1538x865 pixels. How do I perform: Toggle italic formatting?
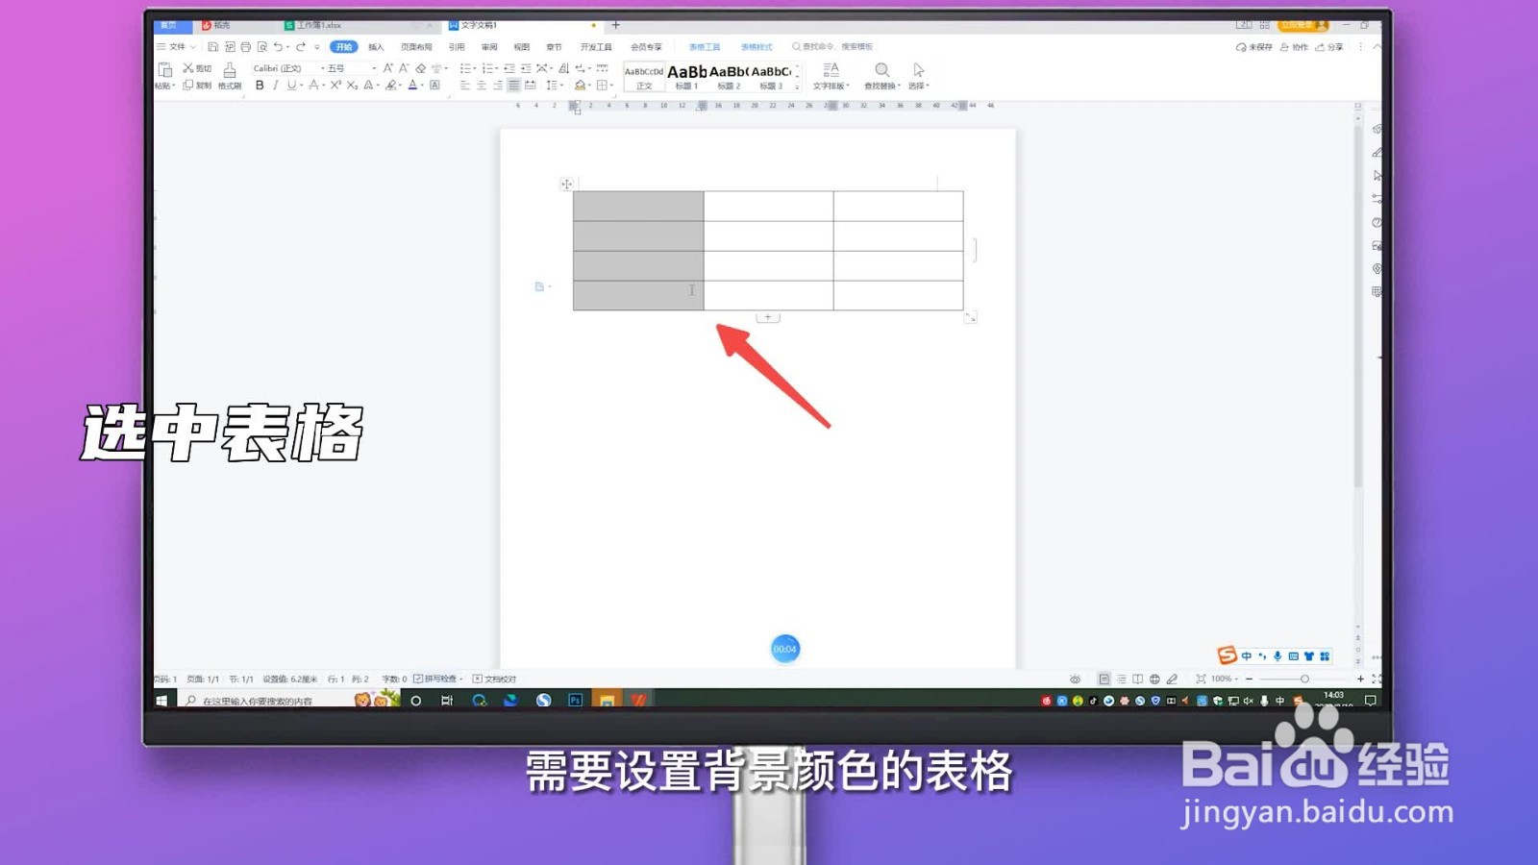point(275,86)
